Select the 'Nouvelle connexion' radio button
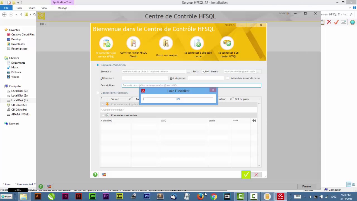357x201 pixels. tap(98, 65)
